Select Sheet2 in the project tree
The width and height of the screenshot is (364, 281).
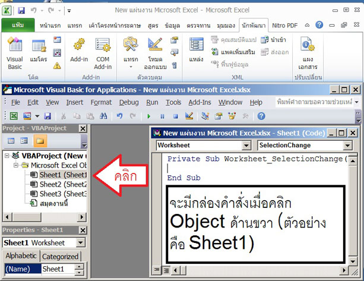[62, 184]
